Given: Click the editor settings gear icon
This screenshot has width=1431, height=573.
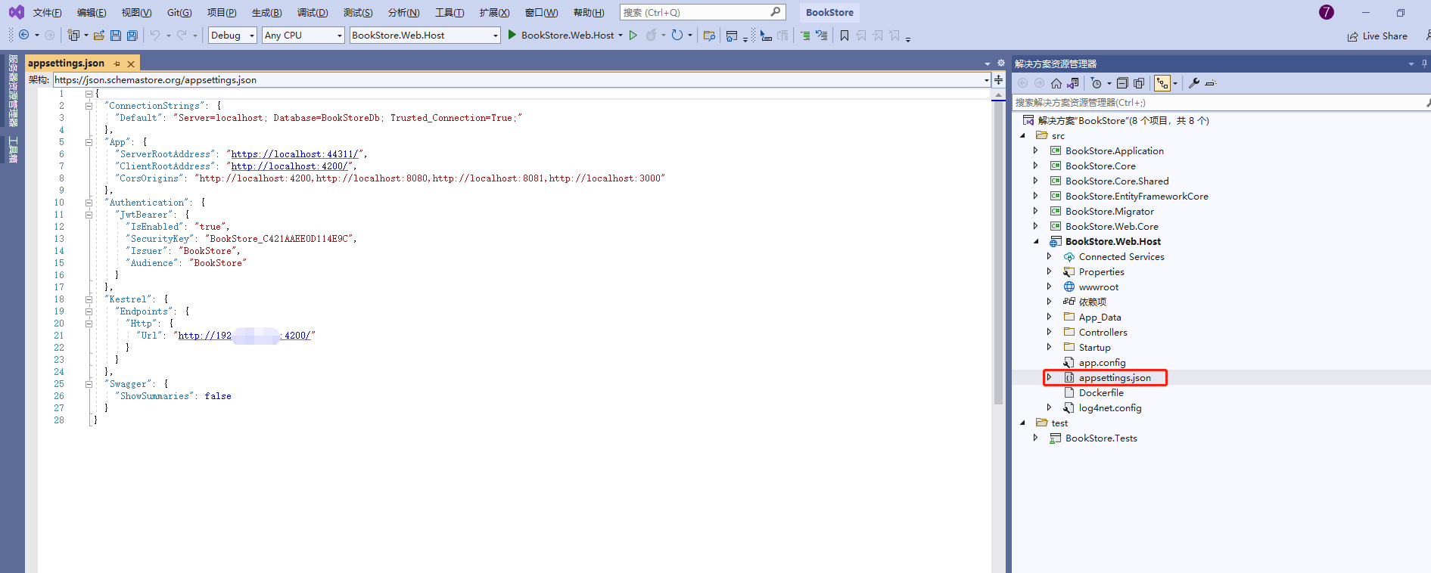Looking at the screenshot, I should pos(1001,63).
